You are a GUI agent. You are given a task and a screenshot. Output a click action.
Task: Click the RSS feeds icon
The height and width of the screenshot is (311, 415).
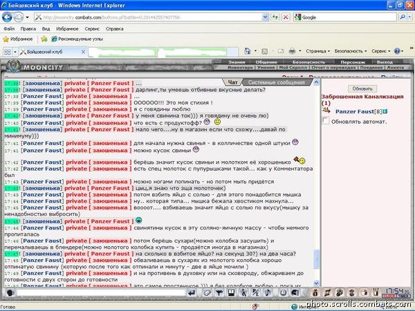[x=265, y=51]
